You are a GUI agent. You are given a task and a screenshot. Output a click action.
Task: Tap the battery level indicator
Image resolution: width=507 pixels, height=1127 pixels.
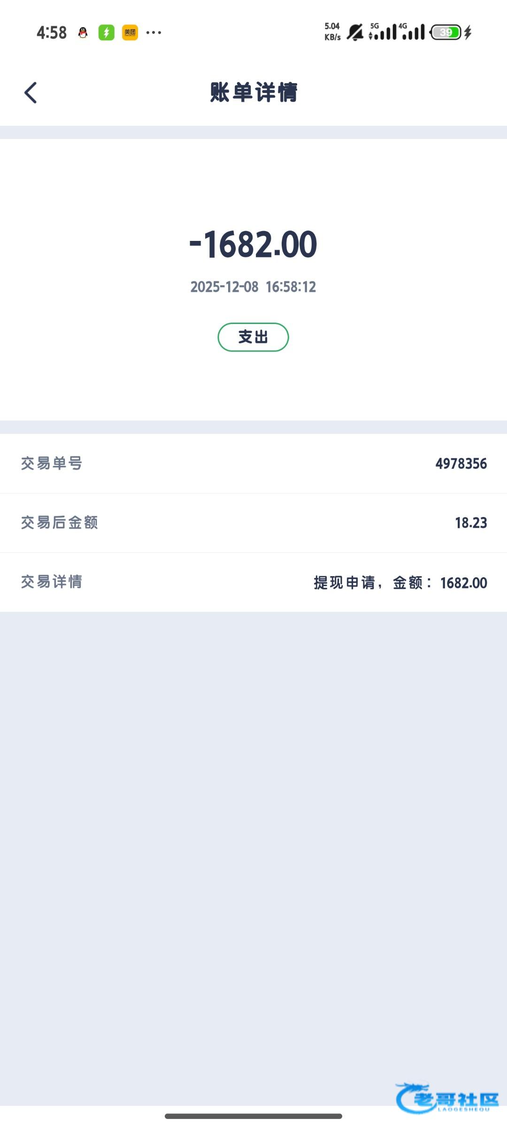(446, 32)
